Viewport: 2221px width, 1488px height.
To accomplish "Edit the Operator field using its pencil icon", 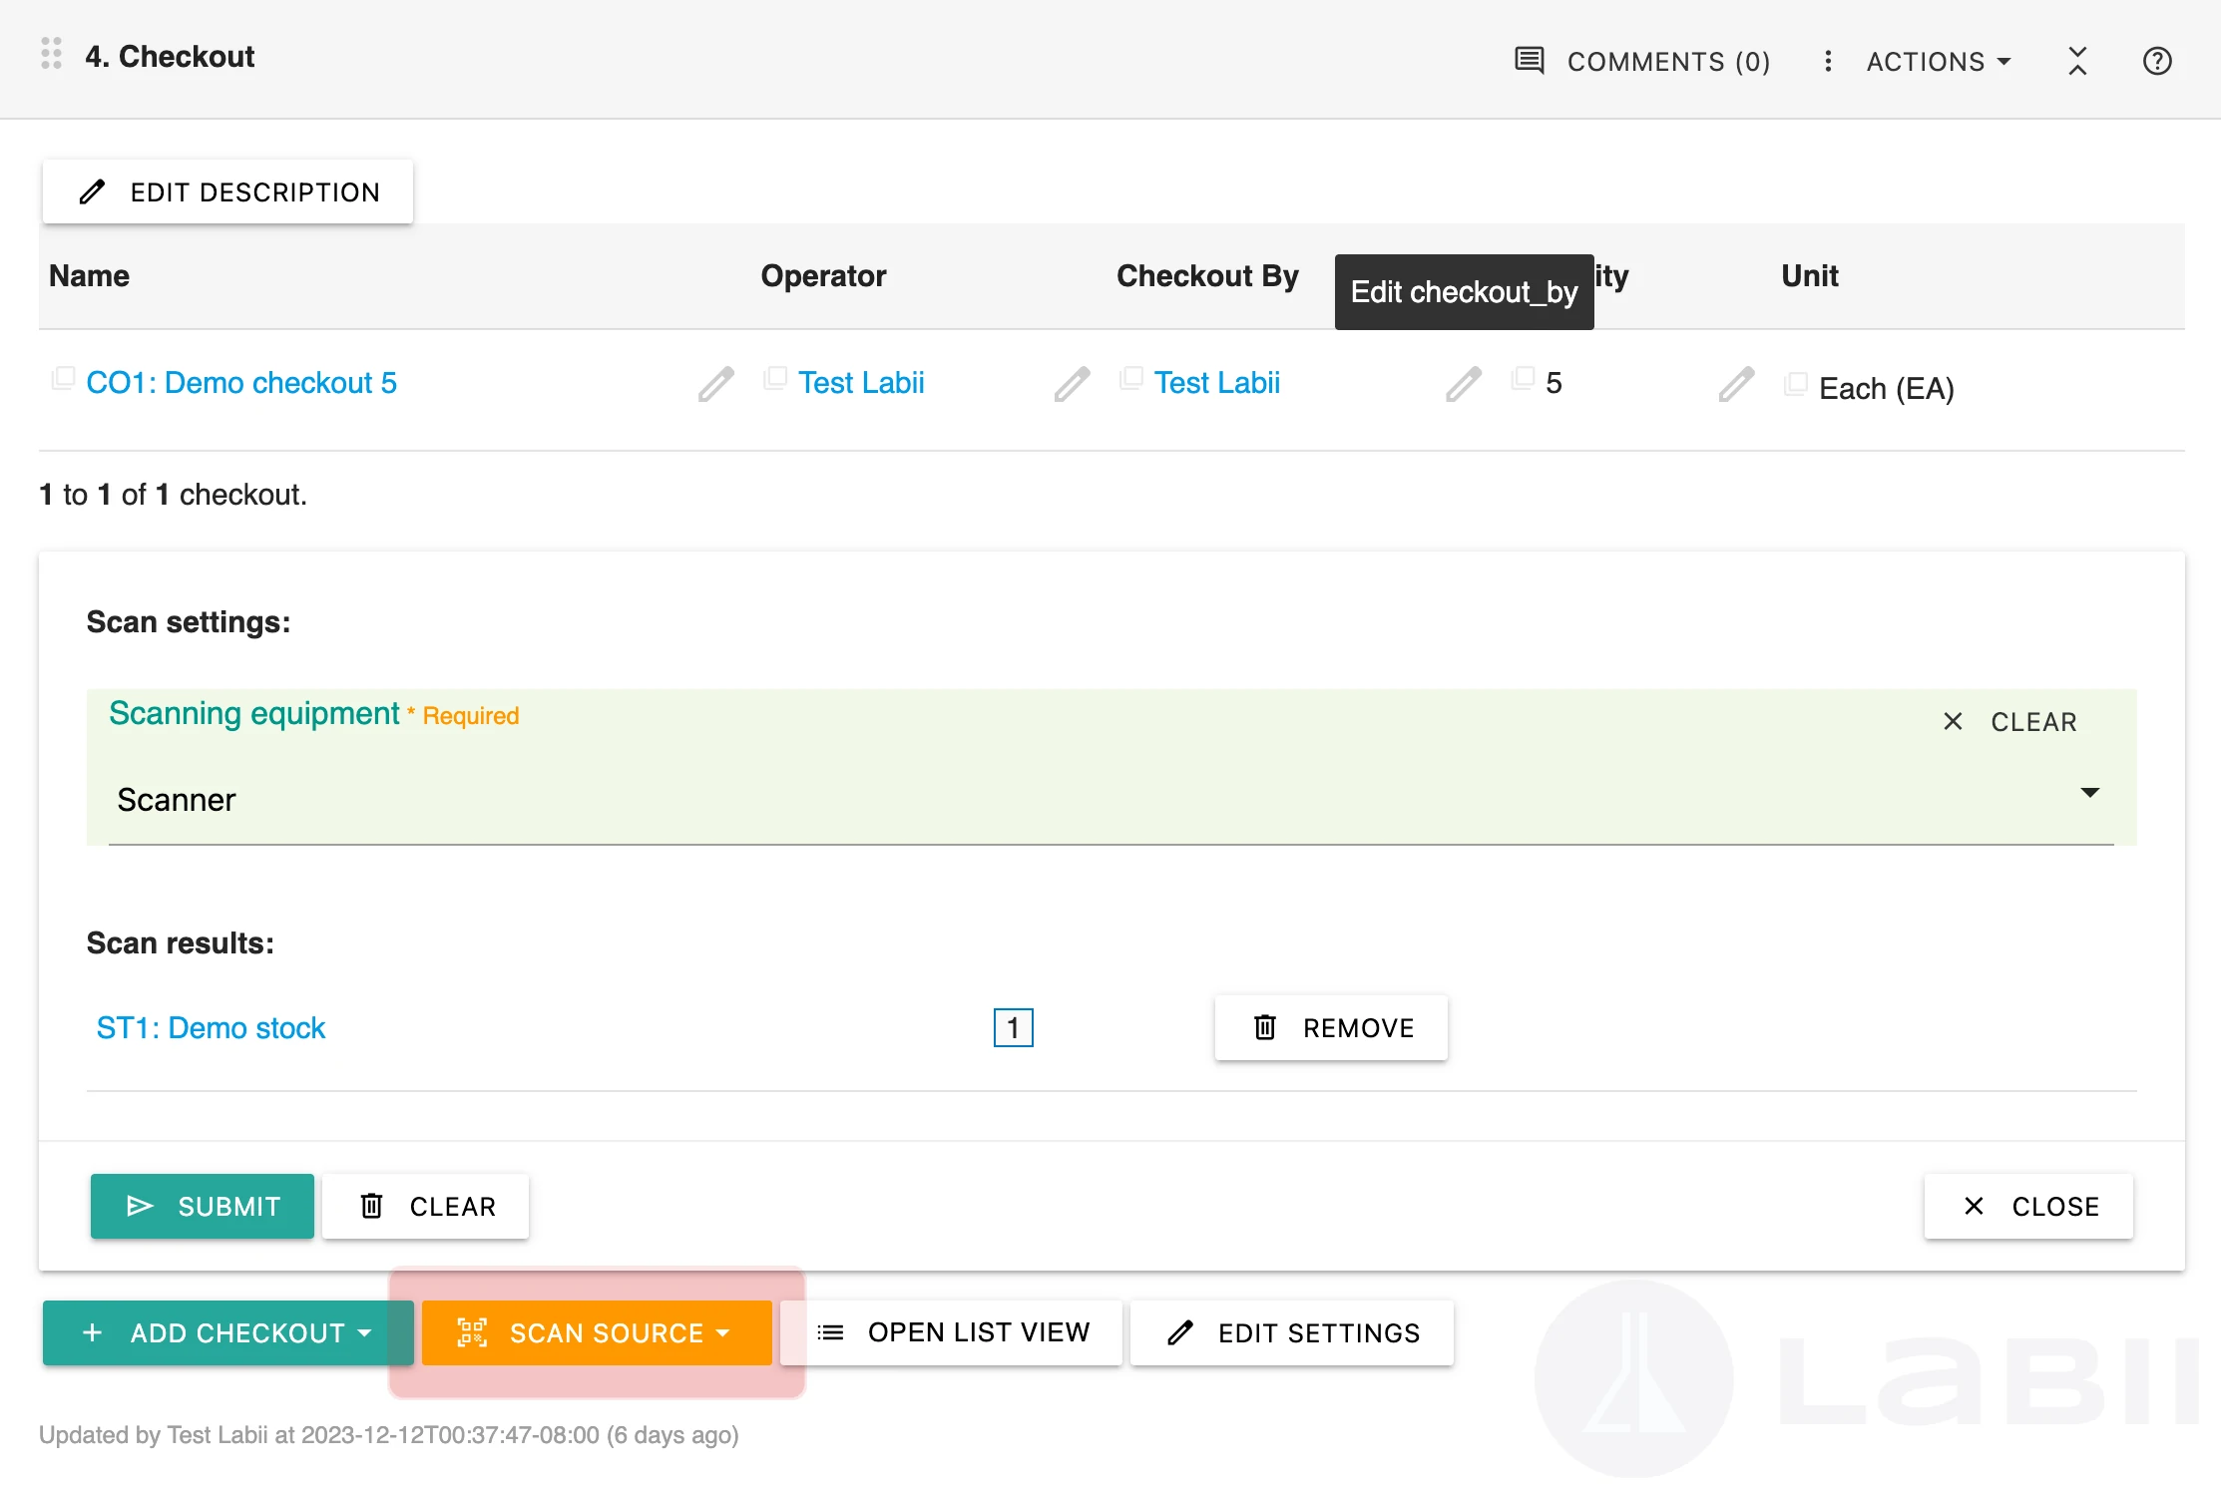I will [x=714, y=384].
